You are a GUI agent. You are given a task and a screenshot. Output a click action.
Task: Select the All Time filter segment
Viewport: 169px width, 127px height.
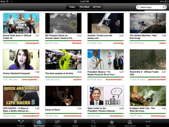pos(97,7)
